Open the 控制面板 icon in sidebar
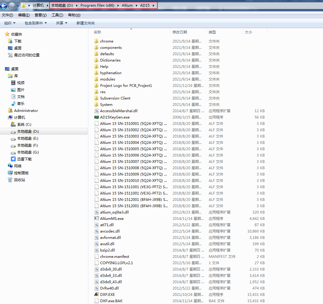Screen dimensions: 323x304 [x=10, y=173]
